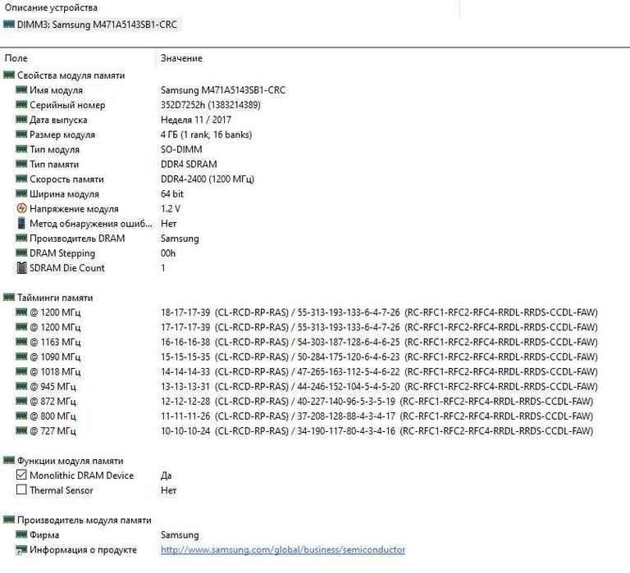Click Samsung value in Фирма row
This screenshot has height=573, width=630.
coord(180,535)
